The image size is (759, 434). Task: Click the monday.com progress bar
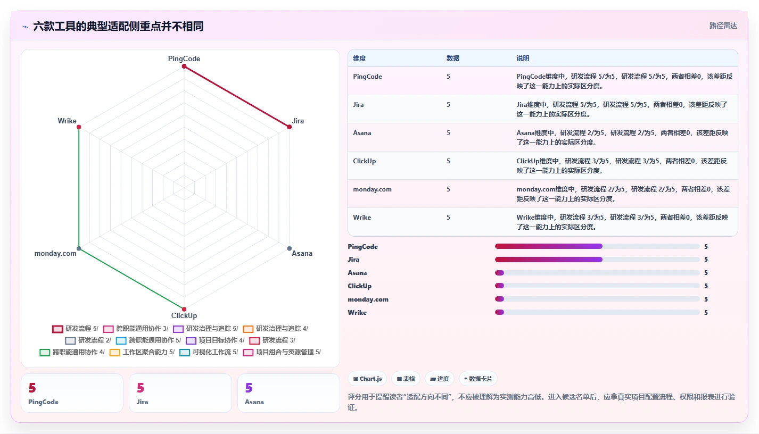point(597,299)
